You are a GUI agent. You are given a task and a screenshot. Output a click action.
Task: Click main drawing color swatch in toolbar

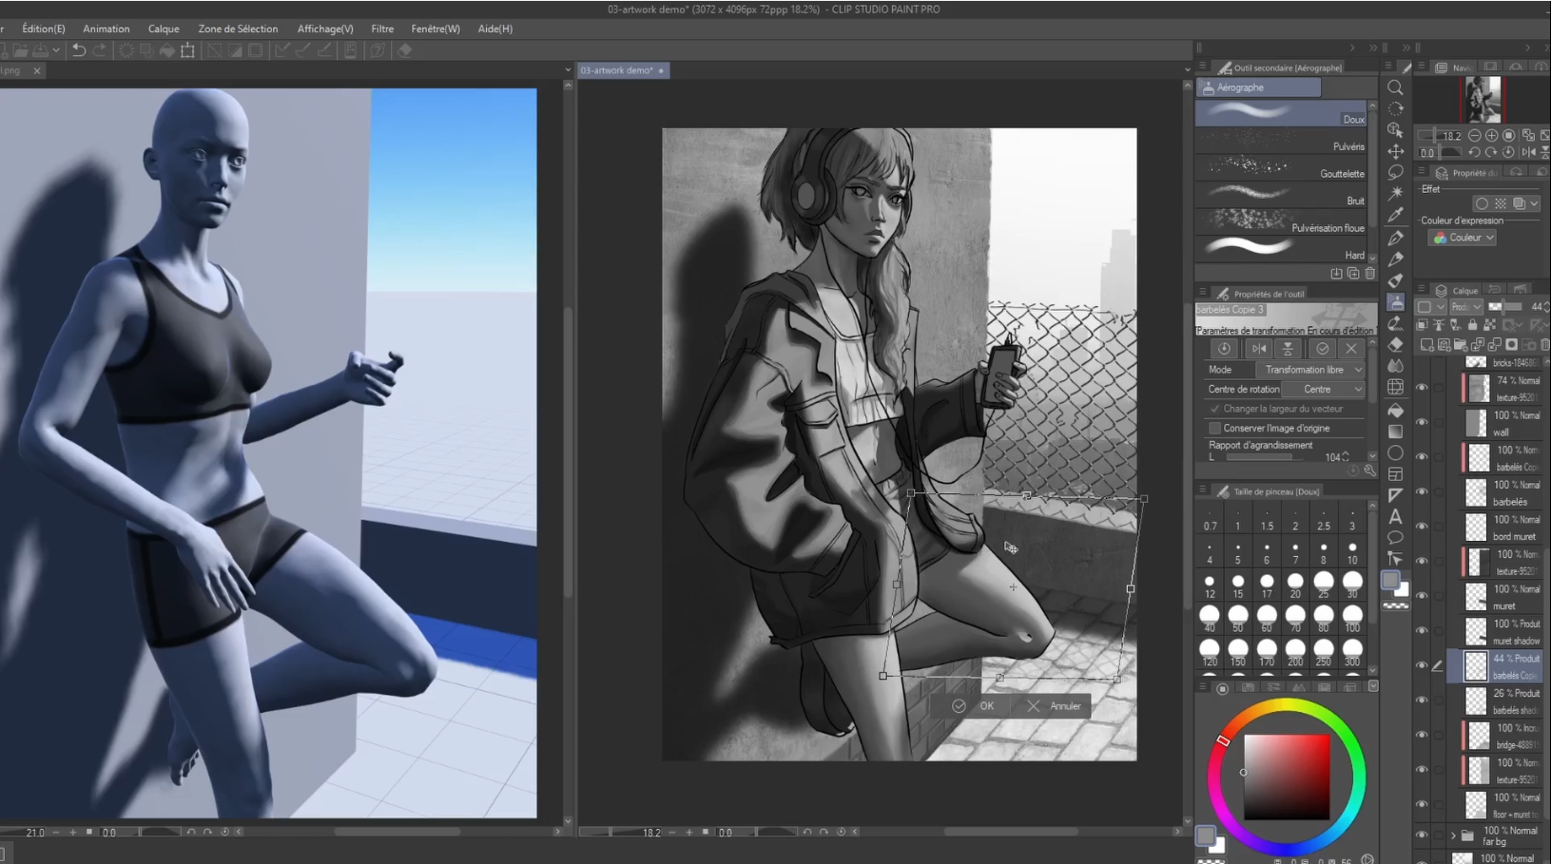click(x=1390, y=581)
